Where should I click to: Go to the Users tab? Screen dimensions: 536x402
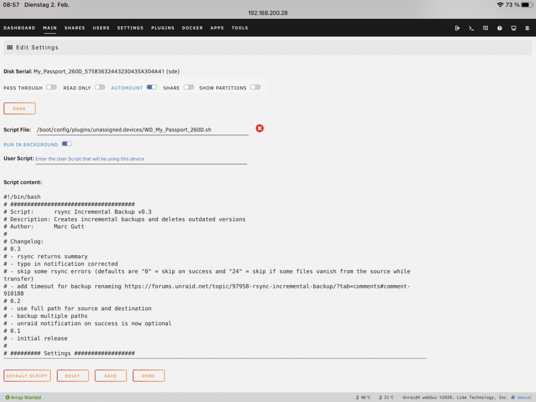tap(101, 28)
